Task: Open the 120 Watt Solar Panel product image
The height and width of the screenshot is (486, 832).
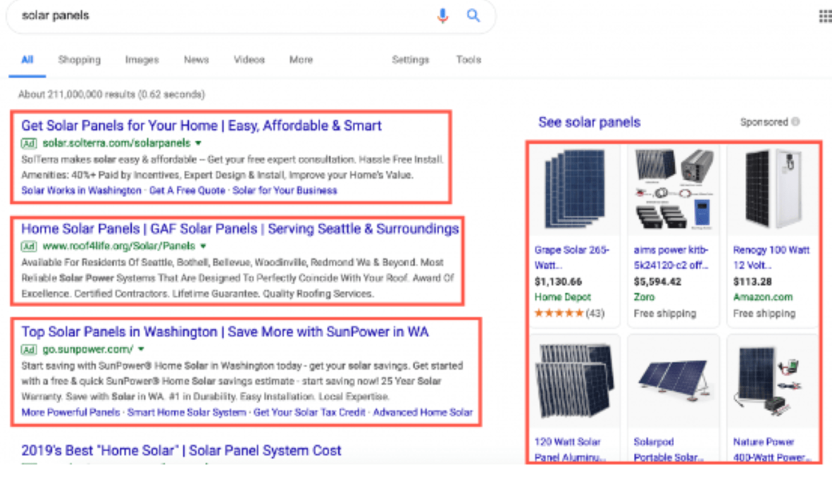Action: pyautogui.click(x=575, y=382)
